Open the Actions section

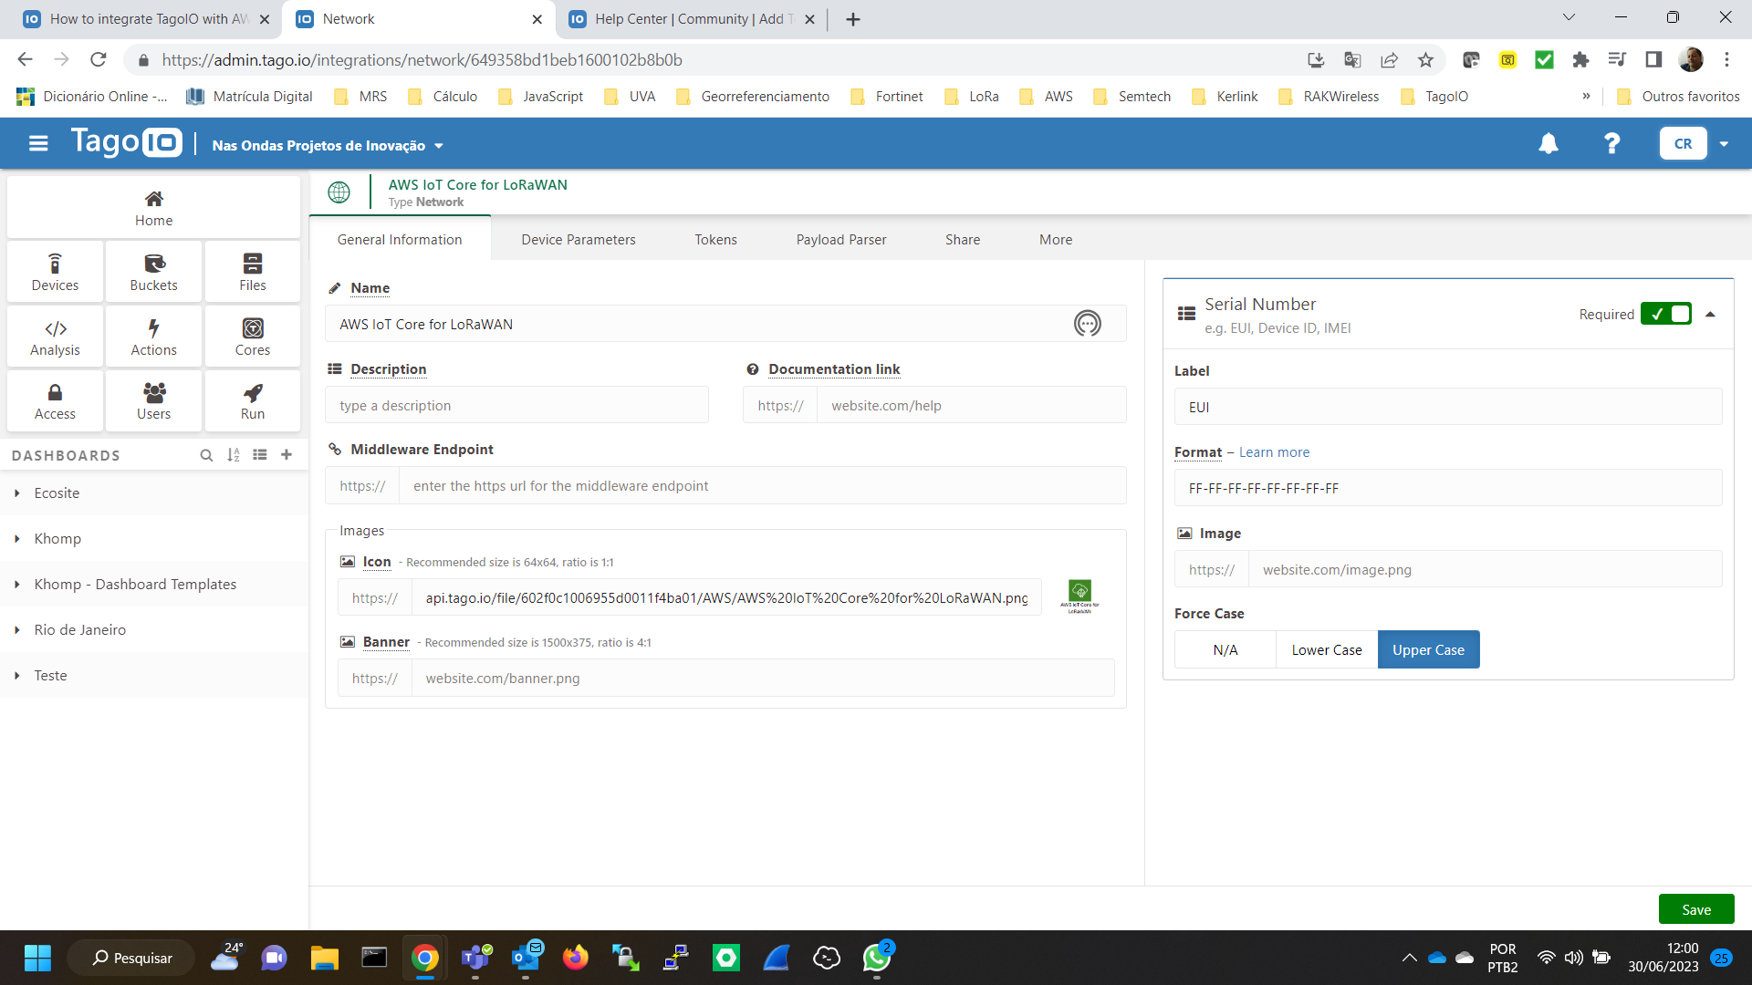(153, 337)
